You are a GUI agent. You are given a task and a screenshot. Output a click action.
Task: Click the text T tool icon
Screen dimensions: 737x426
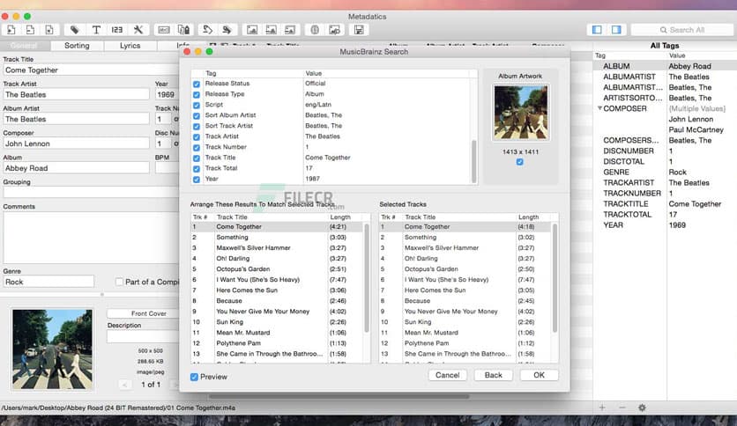pyautogui.click(x=96, y=30)
